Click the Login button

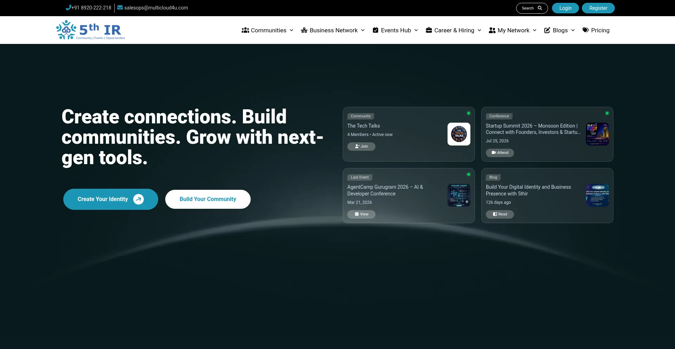point(565,8)
